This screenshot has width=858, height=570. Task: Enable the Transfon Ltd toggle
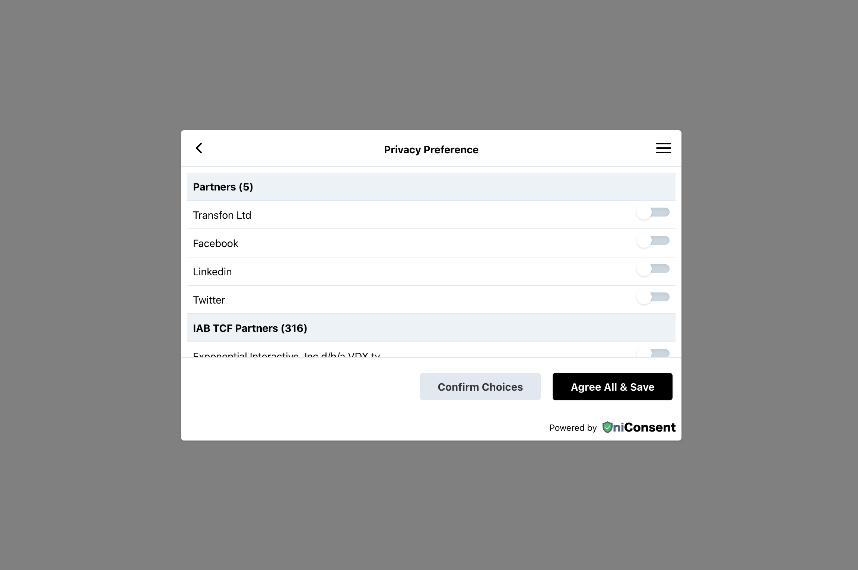[x=653, y=212]
